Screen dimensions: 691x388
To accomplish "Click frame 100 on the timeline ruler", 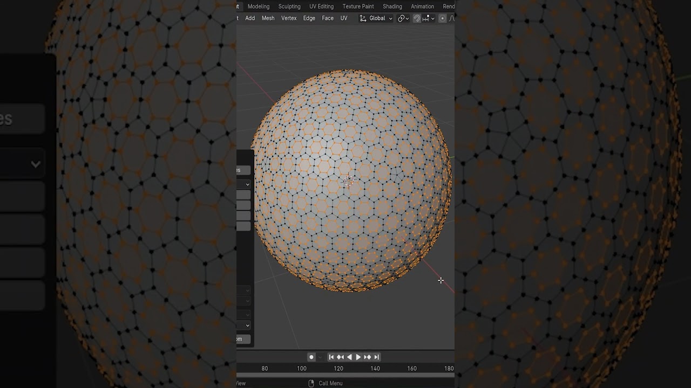I will point(302,369).
